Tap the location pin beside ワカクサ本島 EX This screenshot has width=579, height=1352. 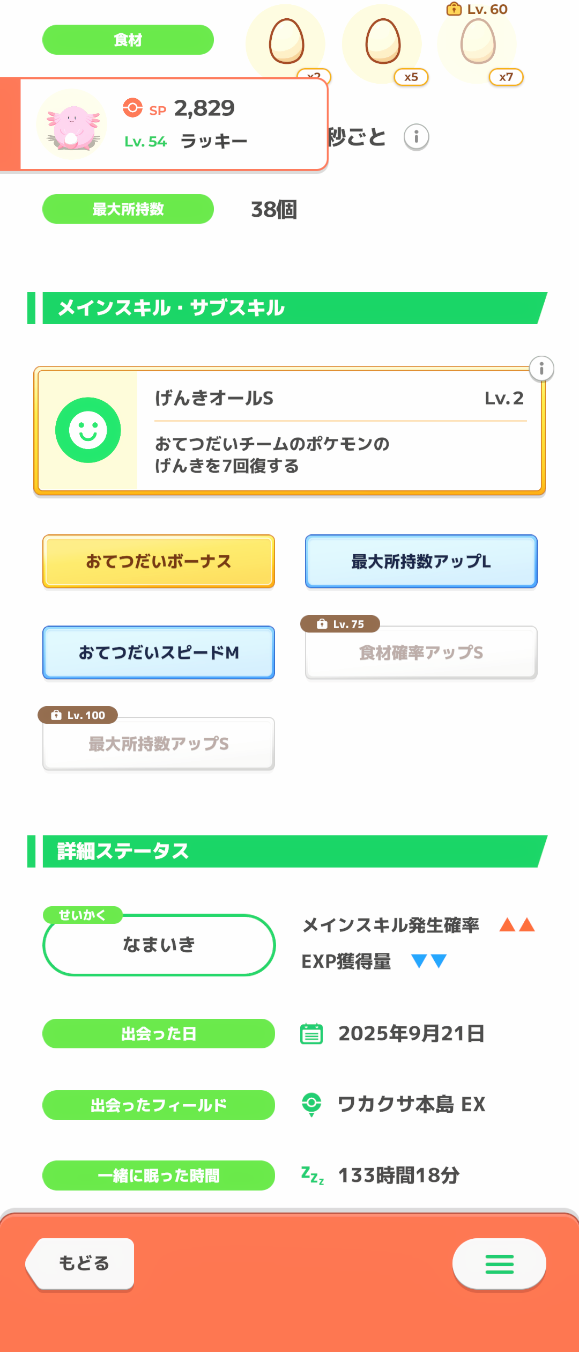[x=311, y=1104]
